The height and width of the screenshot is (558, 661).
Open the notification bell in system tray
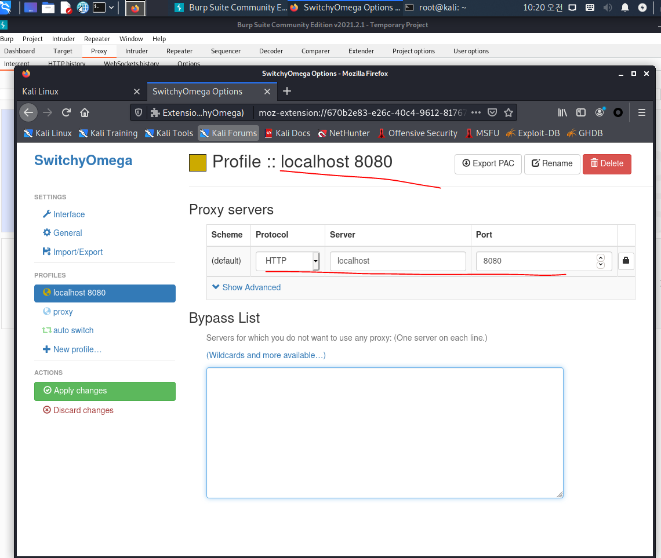point(624,7)
